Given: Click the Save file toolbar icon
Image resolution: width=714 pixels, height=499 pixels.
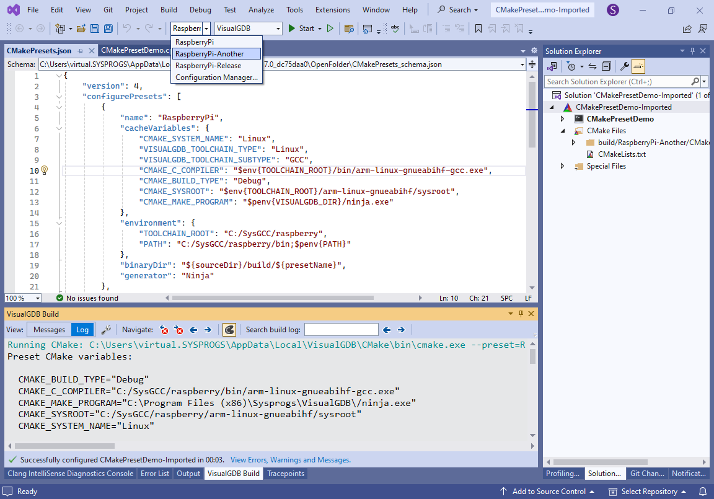Looking at the screenshot, I should [95, 29].
